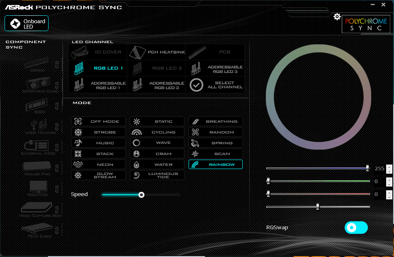Viewport: 394px width, 257px height.
Task: Select Addressable RGB LED 1 channel
Action: tap(98, 85)
